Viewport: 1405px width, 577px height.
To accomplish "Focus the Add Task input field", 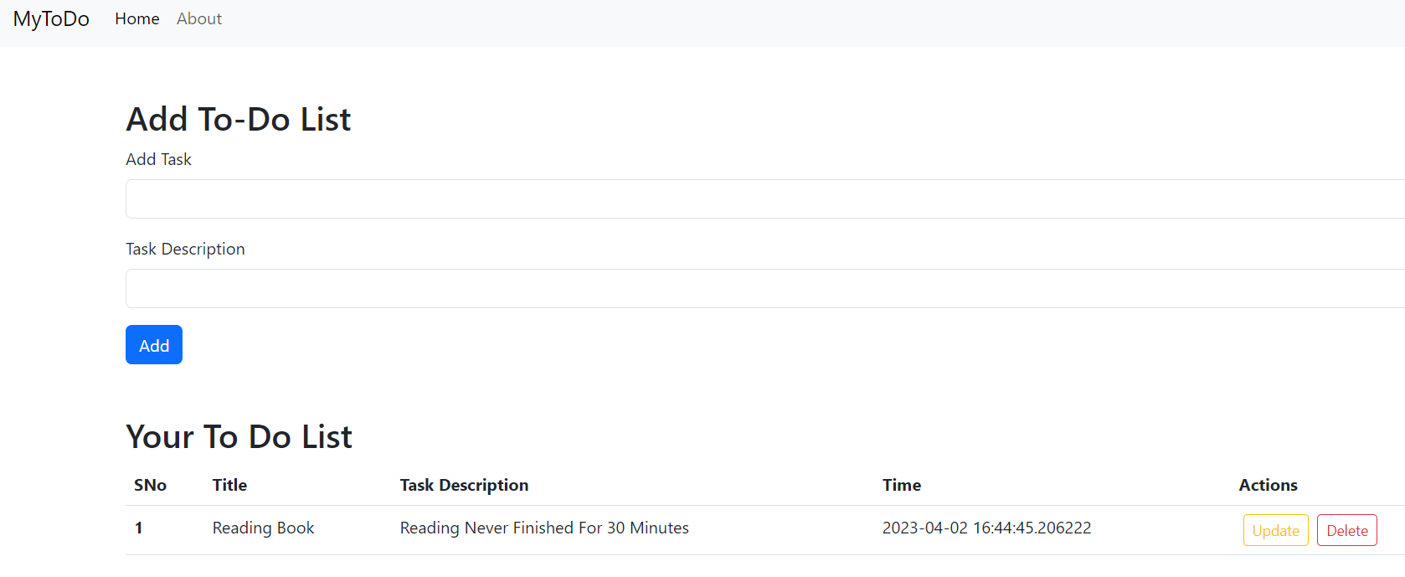I will (765, 198).
